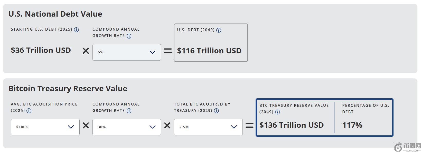
Task: Open the 5% debt growth rate dropdown
Action: pos(127,52)
